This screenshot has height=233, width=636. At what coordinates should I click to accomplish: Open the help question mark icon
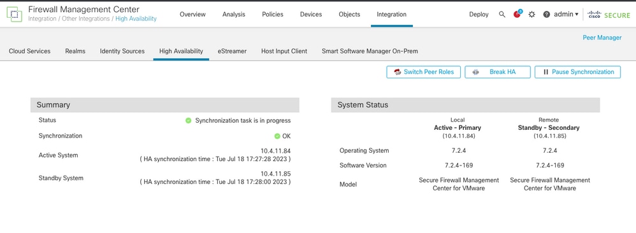[x=546, y=14]
